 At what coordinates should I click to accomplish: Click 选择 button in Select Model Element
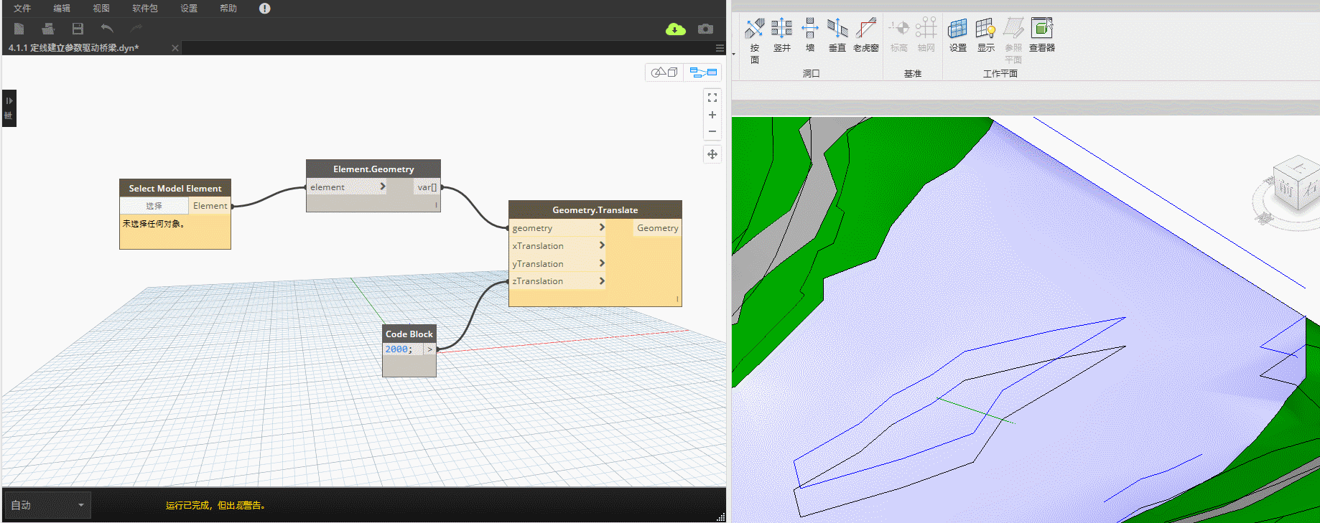pyautogui.click(x=154, y=206)
